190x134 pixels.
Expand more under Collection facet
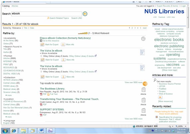pos(9,95)
